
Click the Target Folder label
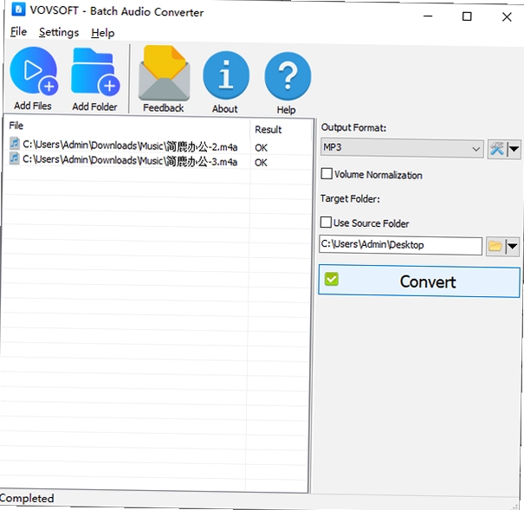pyautogui.click(x=350, y=199)
